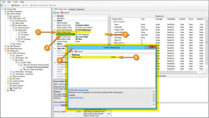Click Cancel next to Save in the content type panel

[x=65, y=13]
